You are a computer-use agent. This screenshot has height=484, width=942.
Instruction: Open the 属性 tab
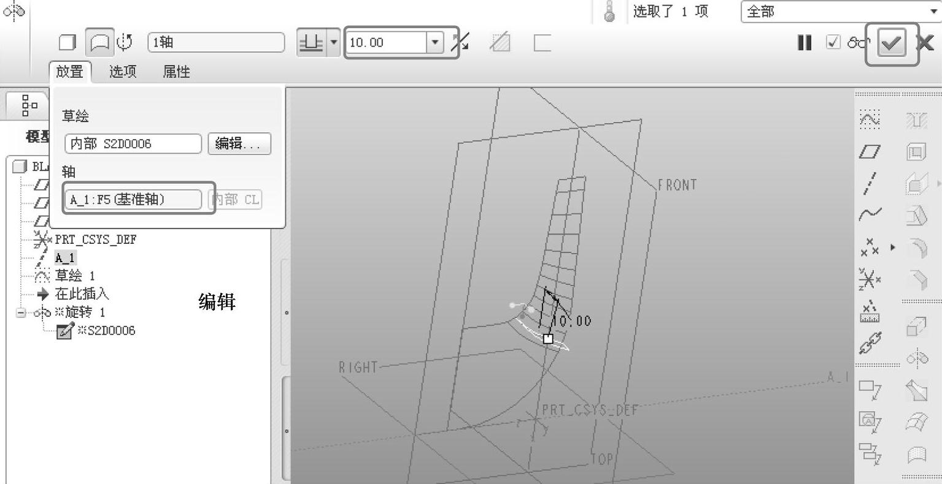click(176, 72)
